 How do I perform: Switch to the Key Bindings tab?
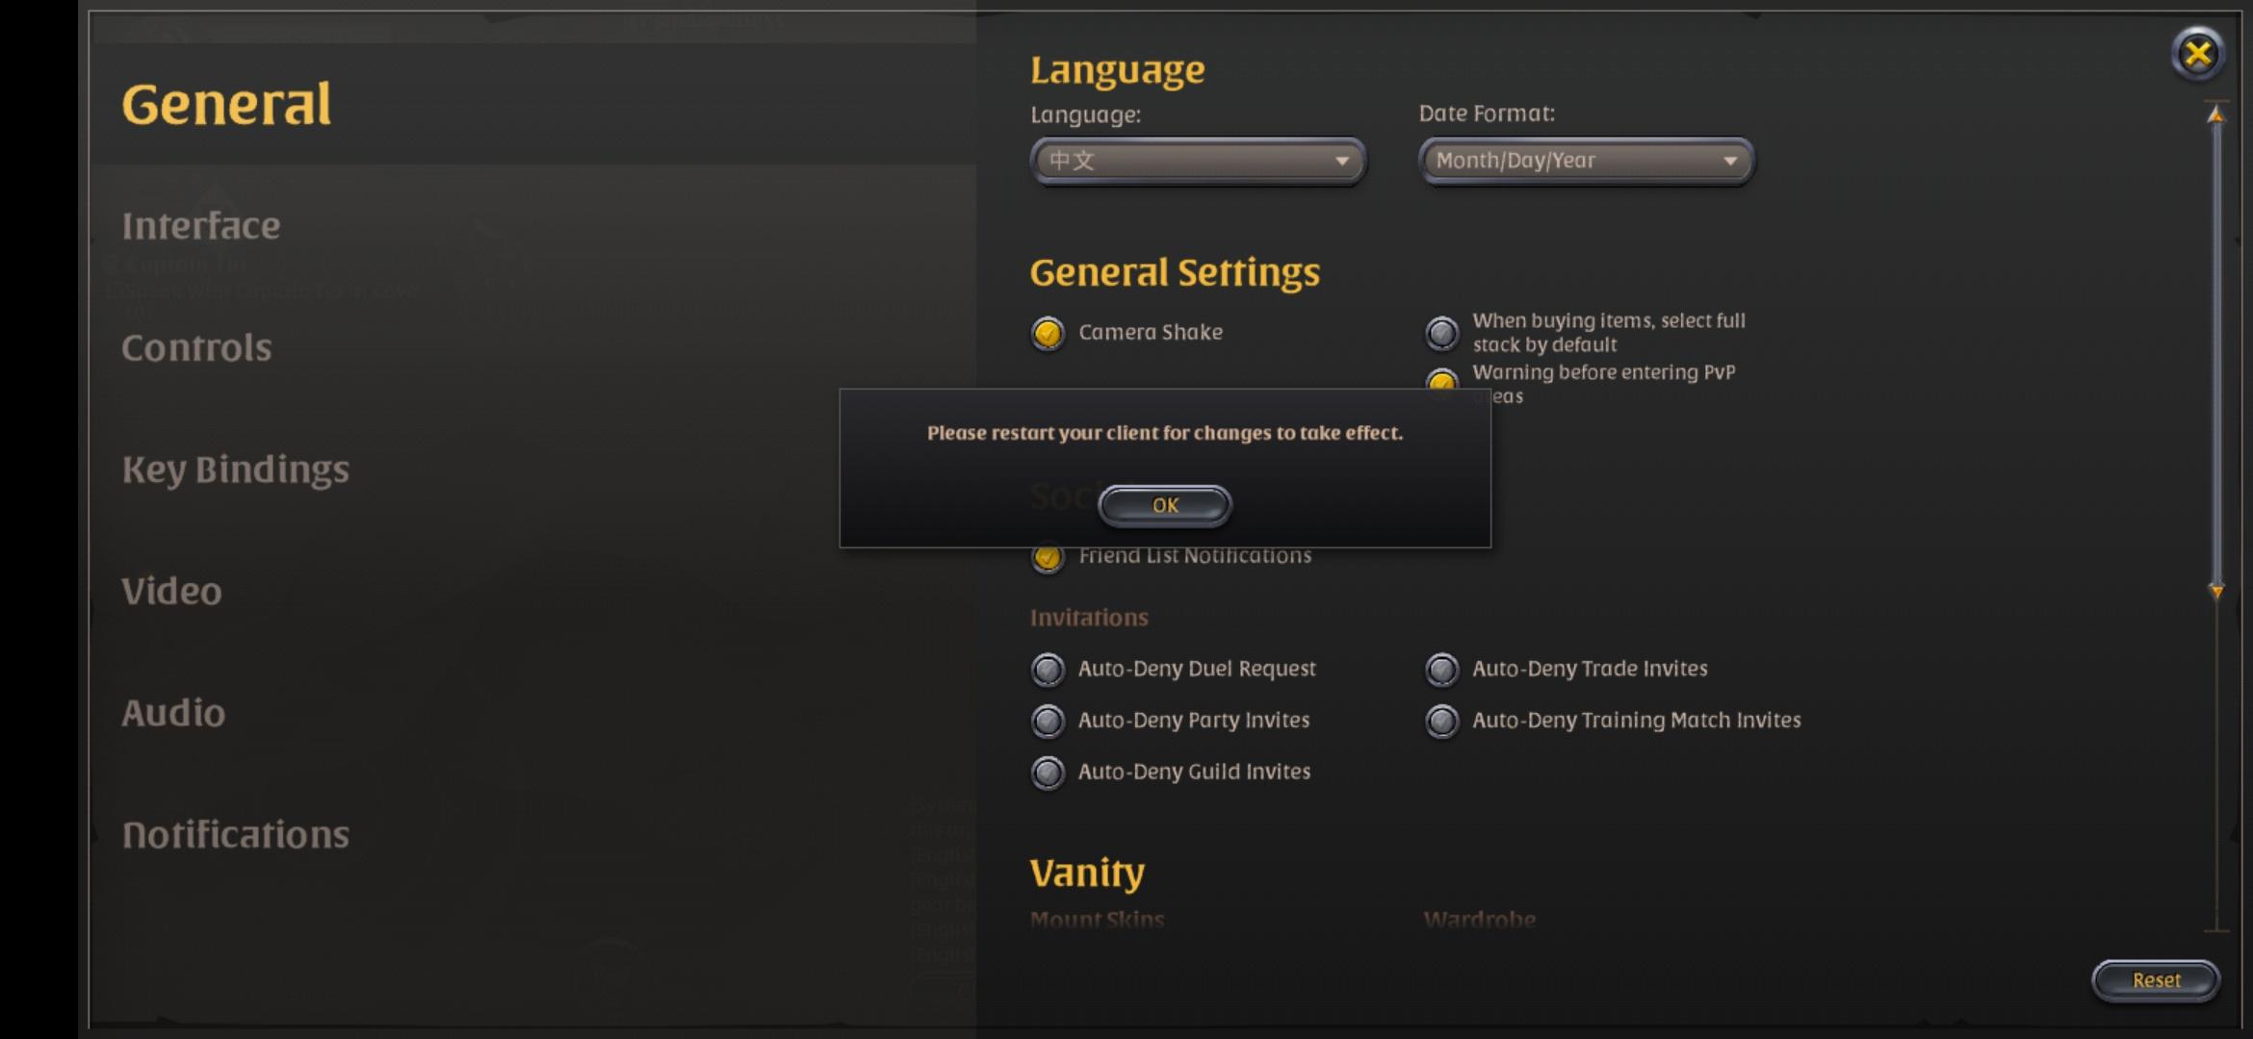(x=235, y=469)
